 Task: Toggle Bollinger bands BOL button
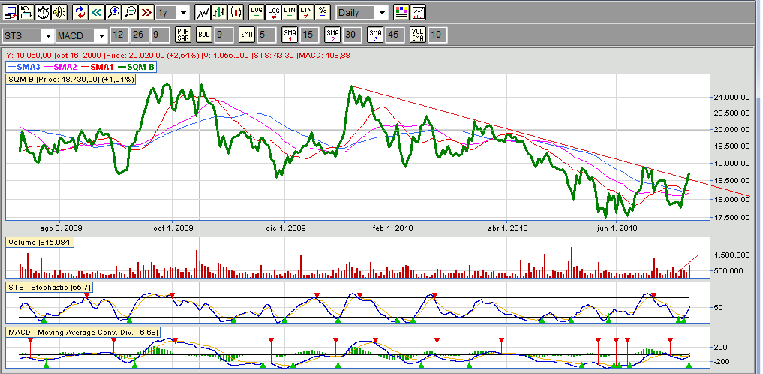[203, 35]
